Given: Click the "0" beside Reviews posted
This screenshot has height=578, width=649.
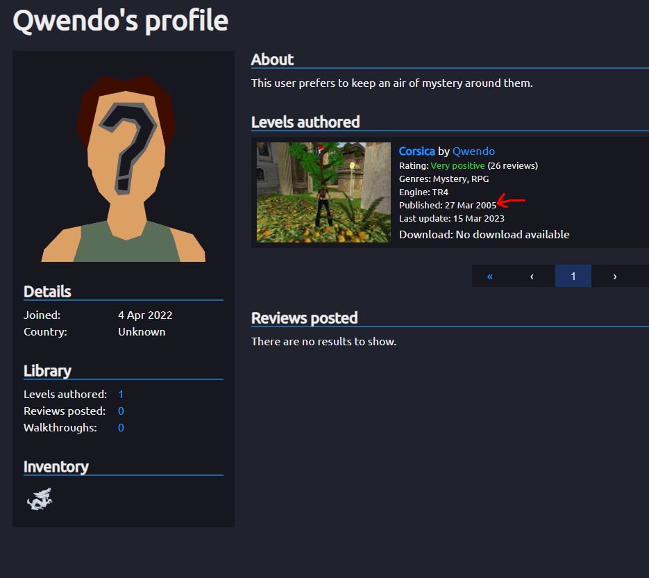Looking at the screenshot, I should click(x=121, y=411).
